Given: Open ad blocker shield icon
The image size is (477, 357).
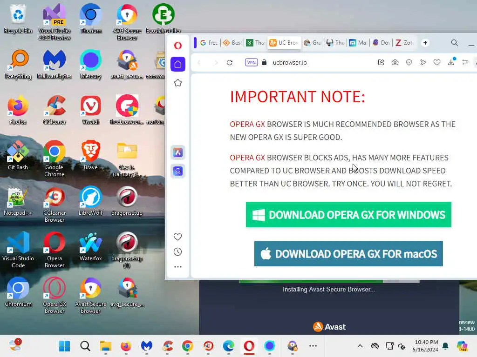Looking at the screenshot, I should (x=409, y=63).
